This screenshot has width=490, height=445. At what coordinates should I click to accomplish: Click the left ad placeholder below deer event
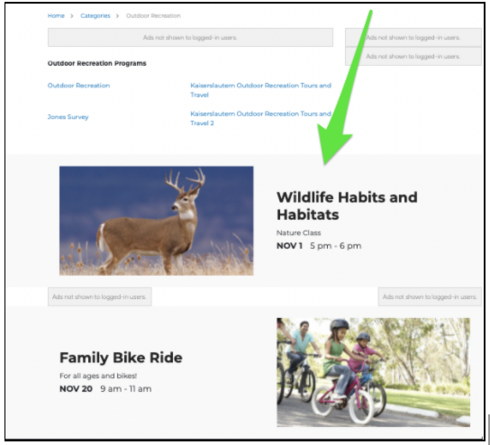click(100, 296)
